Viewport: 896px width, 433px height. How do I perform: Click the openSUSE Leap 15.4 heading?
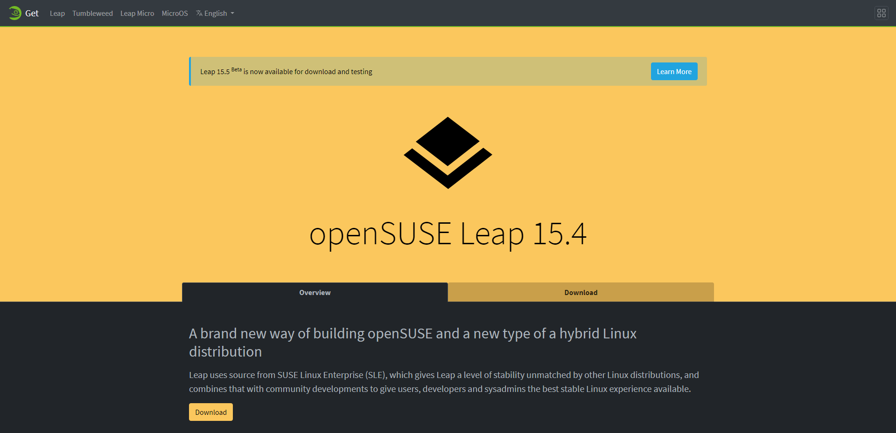click(448, 234)
